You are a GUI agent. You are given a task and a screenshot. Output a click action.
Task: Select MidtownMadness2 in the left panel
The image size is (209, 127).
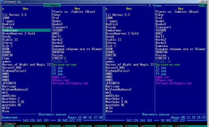[x=15, y=89]
